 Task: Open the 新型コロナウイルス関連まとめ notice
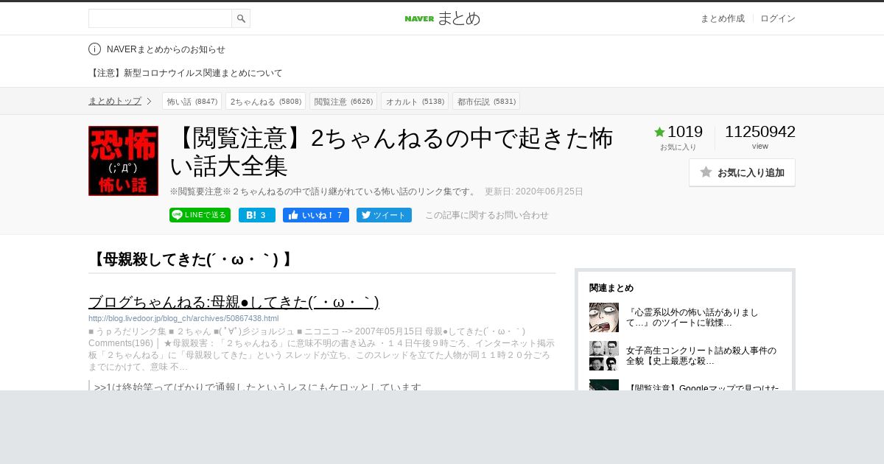click(186, 73)
